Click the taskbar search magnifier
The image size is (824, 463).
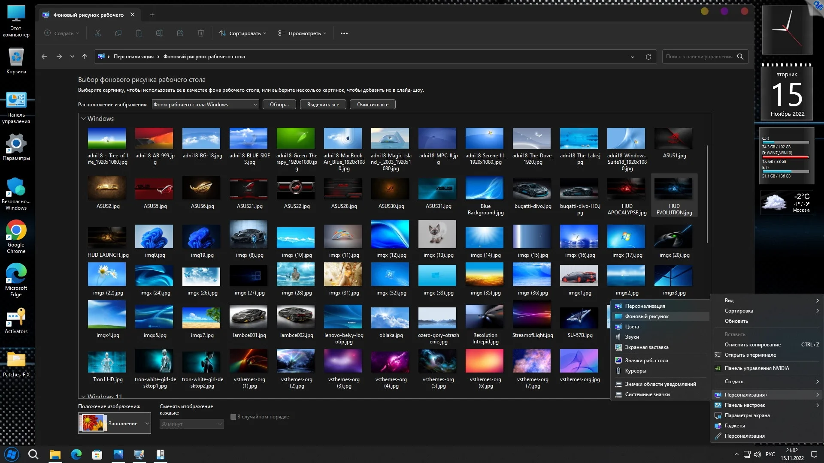pyautogui.click(x=33, y=454)
